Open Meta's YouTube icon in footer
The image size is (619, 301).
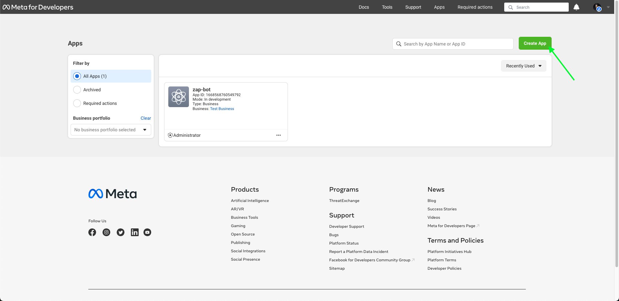147,232
